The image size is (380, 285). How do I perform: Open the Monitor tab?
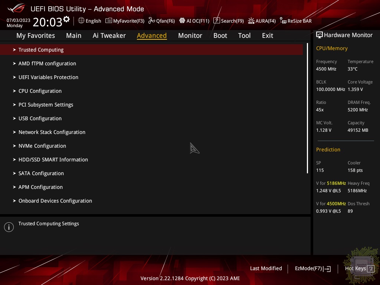click(x=190, y=36)
